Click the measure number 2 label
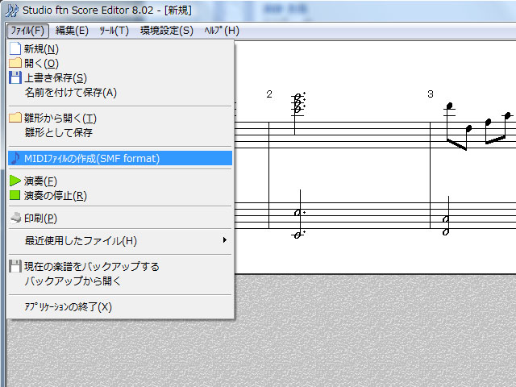Screen dimensions: 516x387 pos(269,94)
